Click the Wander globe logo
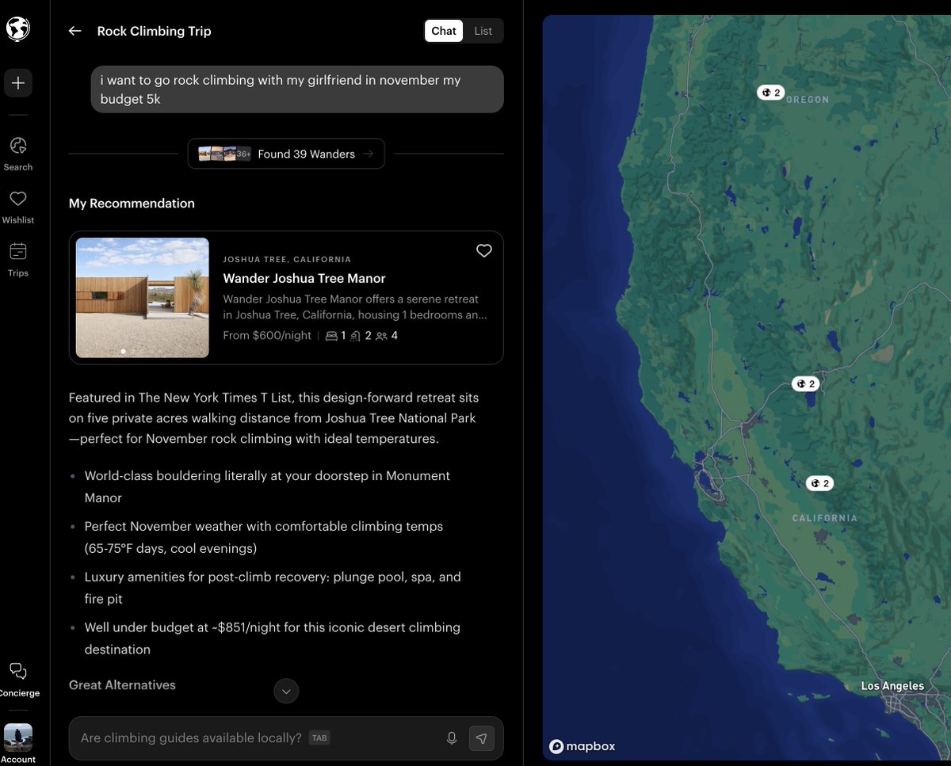The width and height of the screenshot is (951, 766). tap(18, 29)
